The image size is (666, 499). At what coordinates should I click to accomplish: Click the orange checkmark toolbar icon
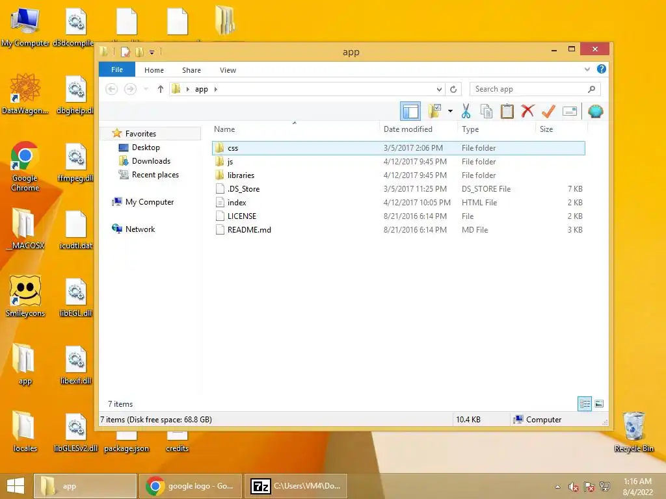[x=548, y=111]
